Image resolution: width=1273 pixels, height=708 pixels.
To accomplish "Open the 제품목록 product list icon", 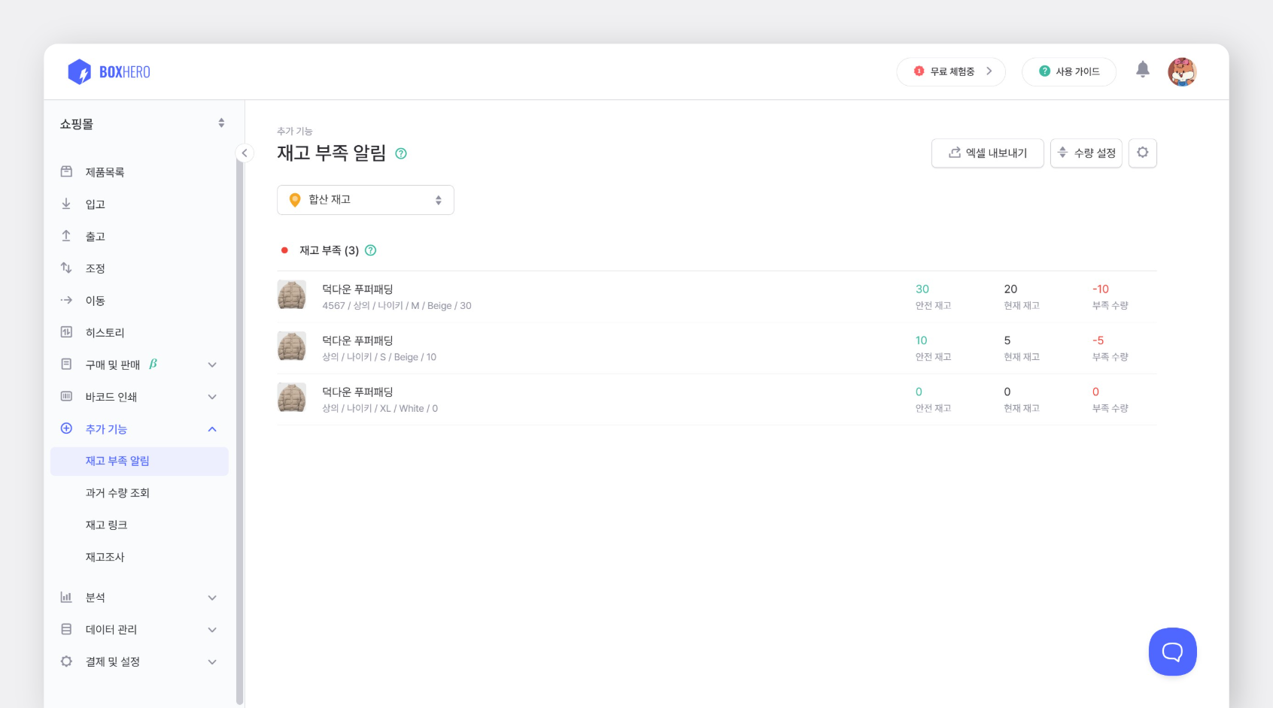I will tap(66, 171).
